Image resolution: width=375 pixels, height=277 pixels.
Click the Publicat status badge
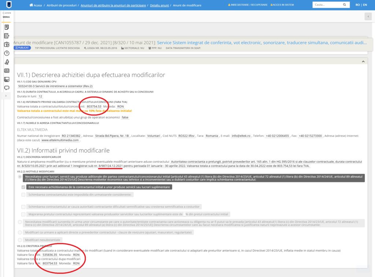(22, 48)
